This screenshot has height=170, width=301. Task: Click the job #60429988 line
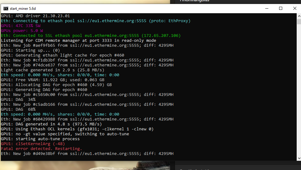pos(87,119)
